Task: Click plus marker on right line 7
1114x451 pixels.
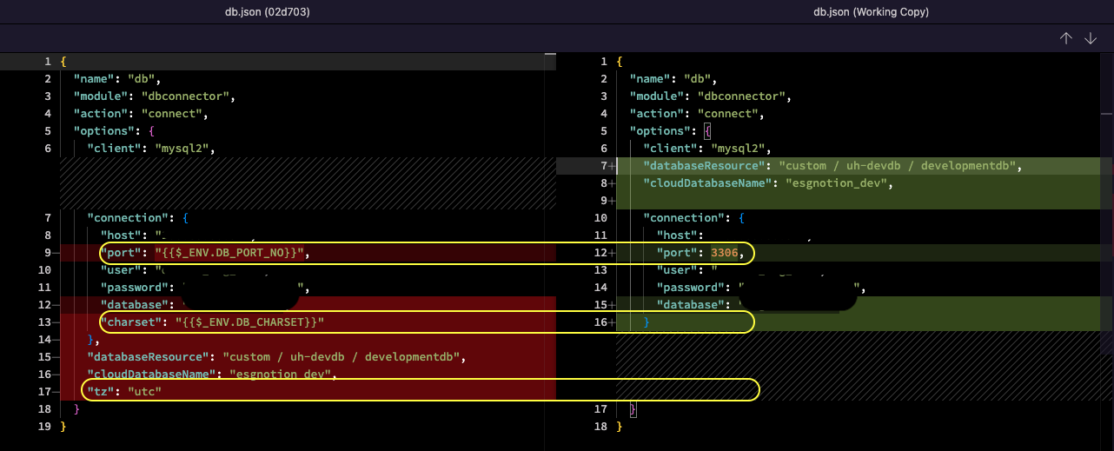Action: click(x=612, y=166)
